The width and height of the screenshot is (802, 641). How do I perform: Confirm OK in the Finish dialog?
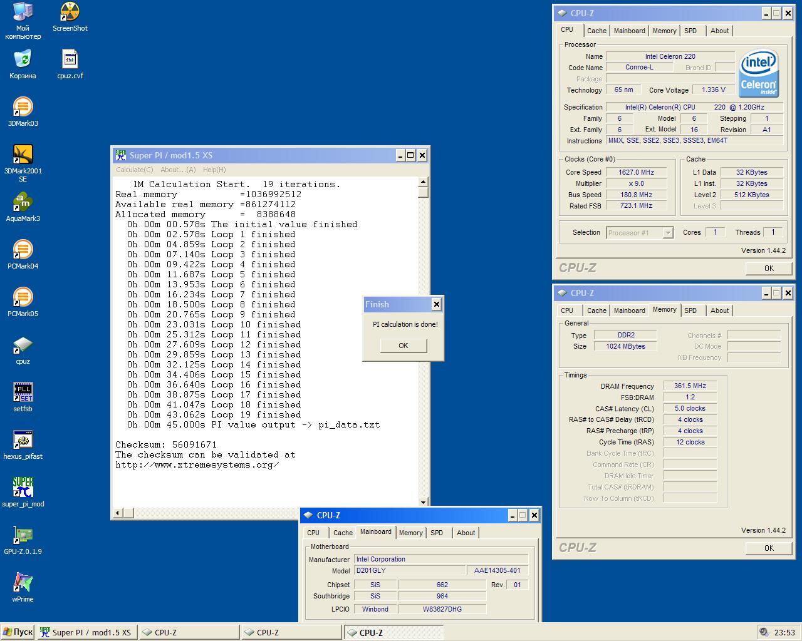(x=404, y=346)
